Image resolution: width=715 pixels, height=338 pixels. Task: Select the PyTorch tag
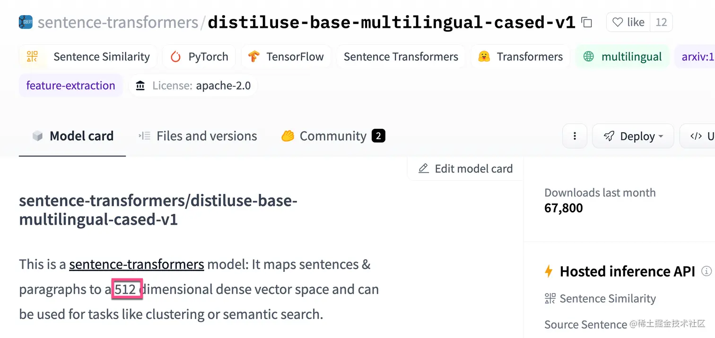coord(199,57)
